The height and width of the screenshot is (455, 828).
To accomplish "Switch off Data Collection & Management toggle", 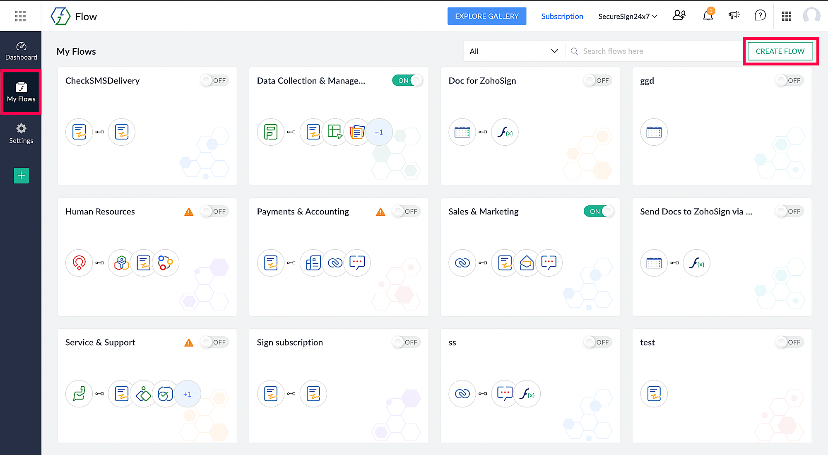I will tap(407, 80).
